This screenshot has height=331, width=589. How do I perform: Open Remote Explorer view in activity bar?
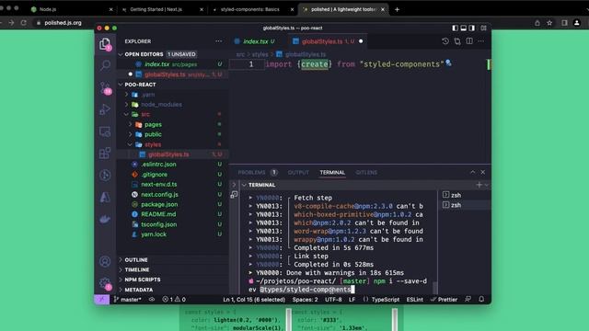pyautogui.click(x=105, y=131)
